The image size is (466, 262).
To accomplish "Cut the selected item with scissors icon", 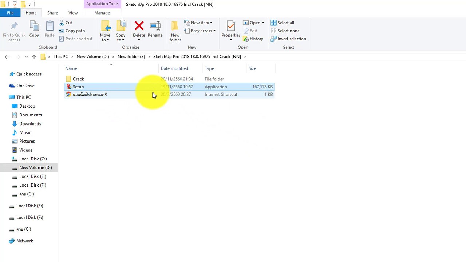I will tap(66, 23).
